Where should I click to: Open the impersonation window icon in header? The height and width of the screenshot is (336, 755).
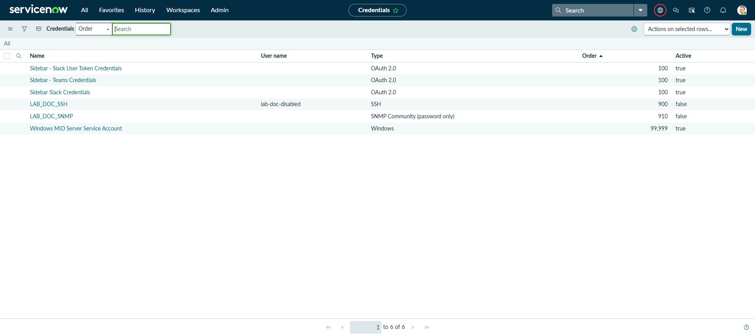(x=692, y=10)
